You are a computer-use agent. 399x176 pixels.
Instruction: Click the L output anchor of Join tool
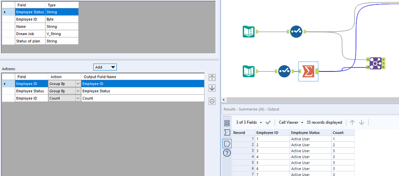click(383, 59)
